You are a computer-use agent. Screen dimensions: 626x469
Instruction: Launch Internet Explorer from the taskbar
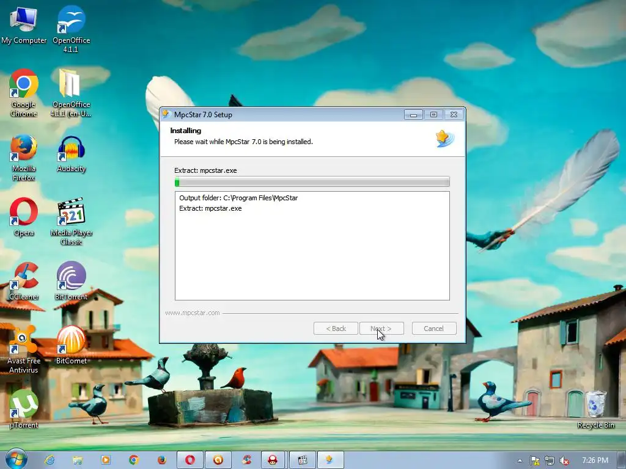(49, 460)
